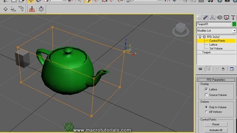Toggle Show End Result icon
The width and height of the screenshot is (237, 133).
pos(209,69)
